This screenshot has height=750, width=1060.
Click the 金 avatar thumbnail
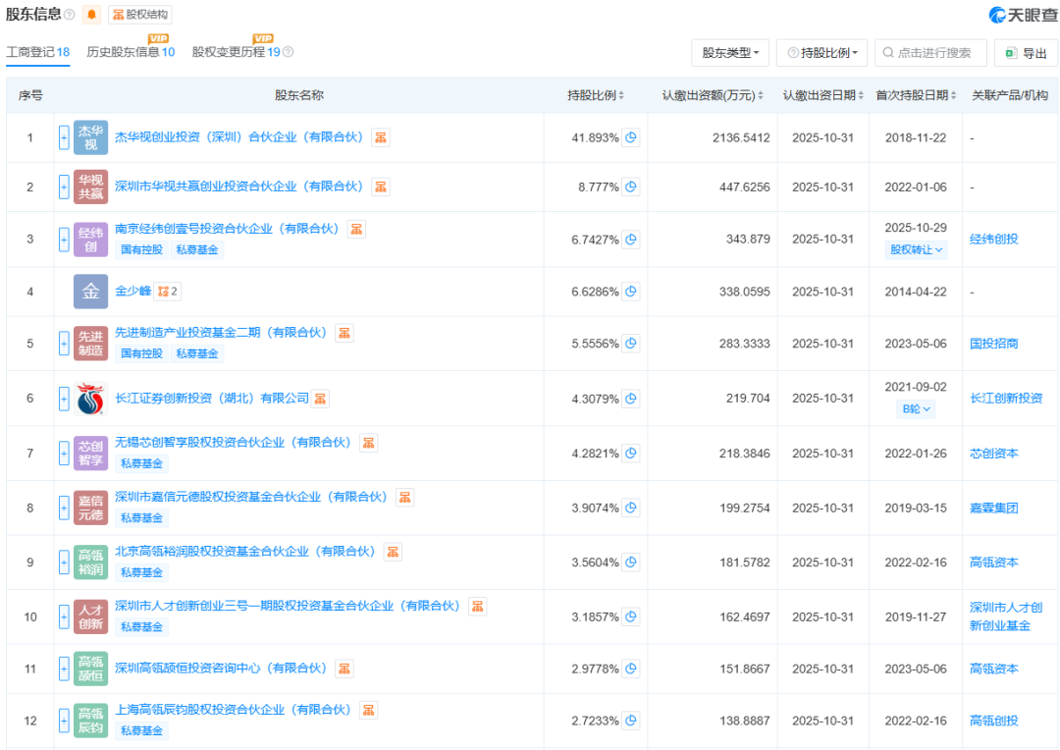pos(90,292)
